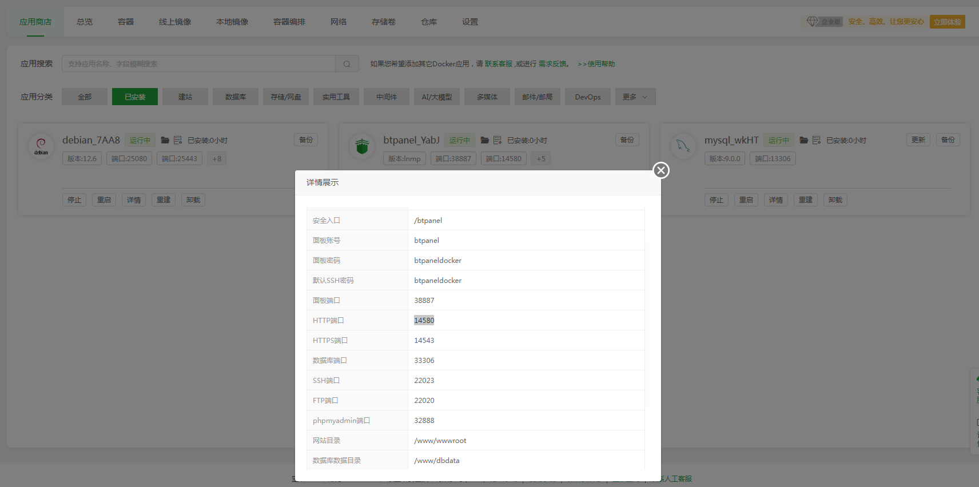The width and height of the screenshot is (979, 487).
Task: Open log icon for btpanel_YabJ
Action: [x=498, y=140]
